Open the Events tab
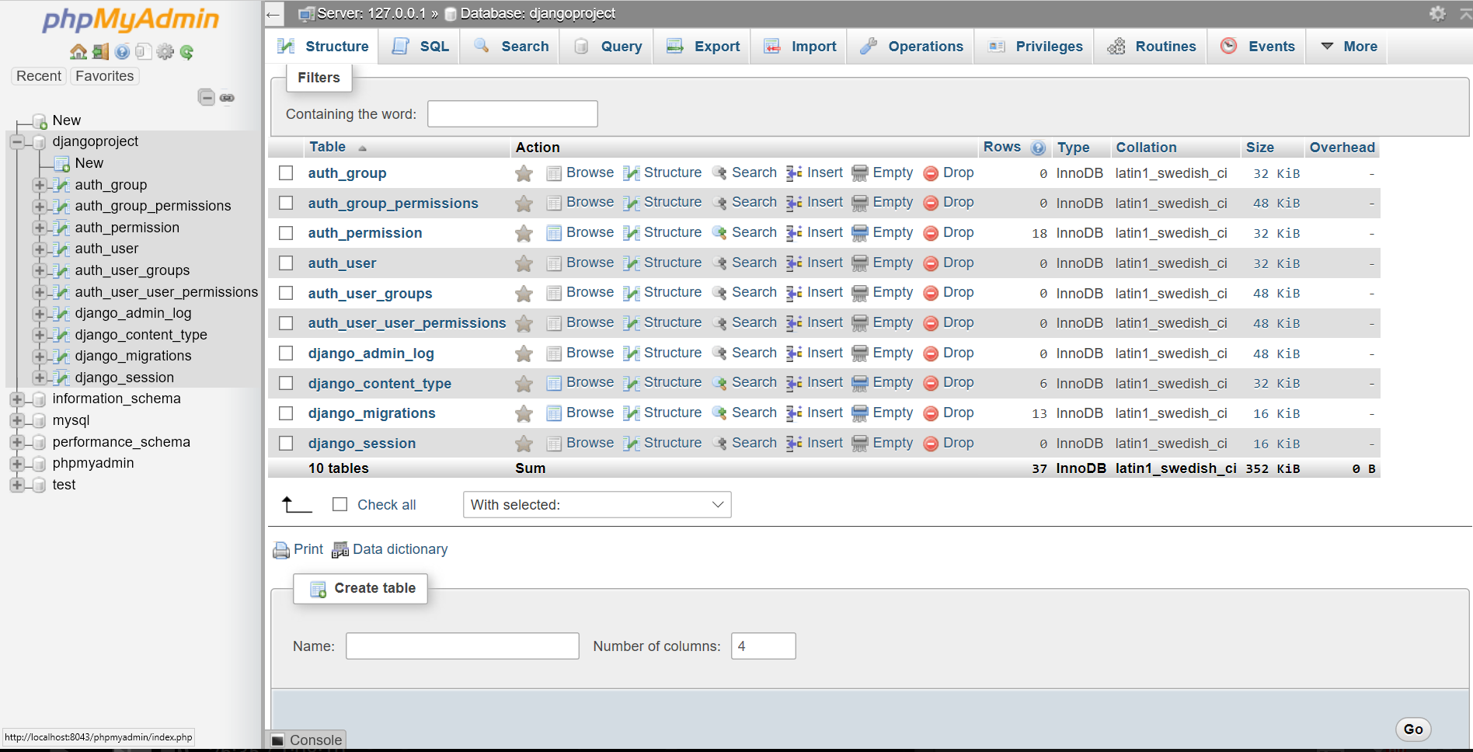The height and width of the screenshot is (752, 1473). 1258,47
